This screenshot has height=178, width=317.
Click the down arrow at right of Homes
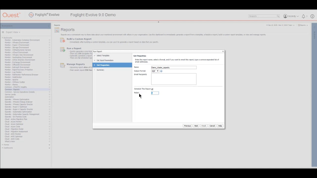[50, 145]
